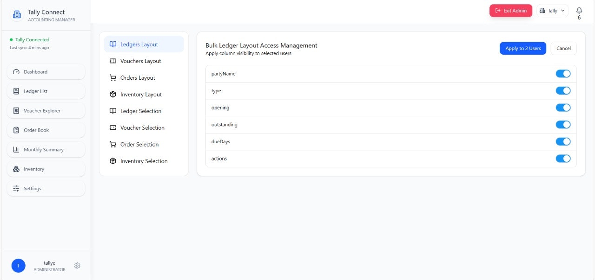Image resolution: width=595 pixels, height=280 pixels.
Task: Click the Vouchers Layout ticket icon
Action: (112, 61)
